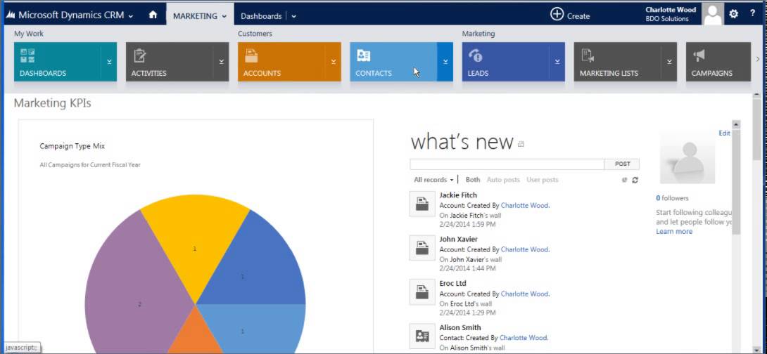Viewport: 767px width, 354px height.
Task: Click Alison Smith contact record icon
Action: click(422, 336)
